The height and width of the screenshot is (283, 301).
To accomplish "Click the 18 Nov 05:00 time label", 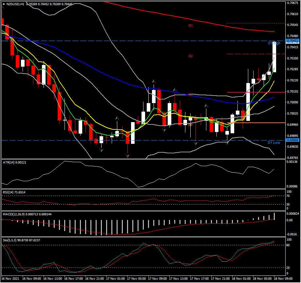I will (x=262, y=279).
